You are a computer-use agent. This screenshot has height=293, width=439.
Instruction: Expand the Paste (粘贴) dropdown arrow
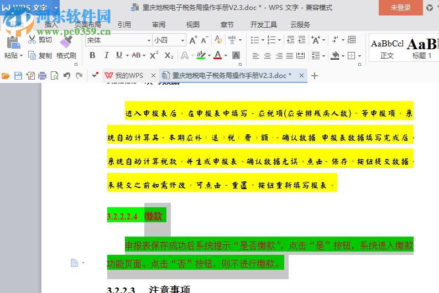tap(21, 55)
